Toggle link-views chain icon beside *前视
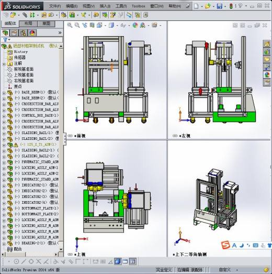The height and width of the screenshot is (274, 272). 70,136
